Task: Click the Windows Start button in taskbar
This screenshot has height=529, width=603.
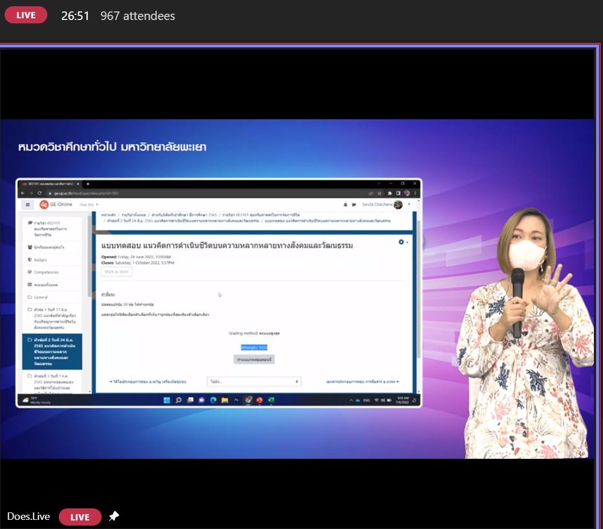Action: (x=167, y=400)
